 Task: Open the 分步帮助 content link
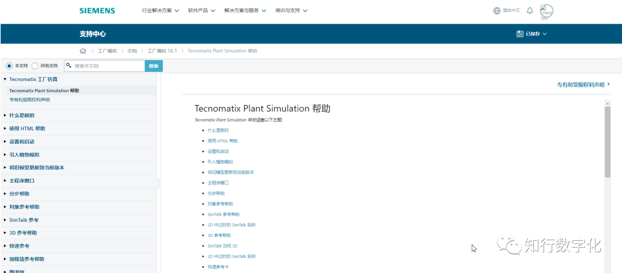click(216, 194)
